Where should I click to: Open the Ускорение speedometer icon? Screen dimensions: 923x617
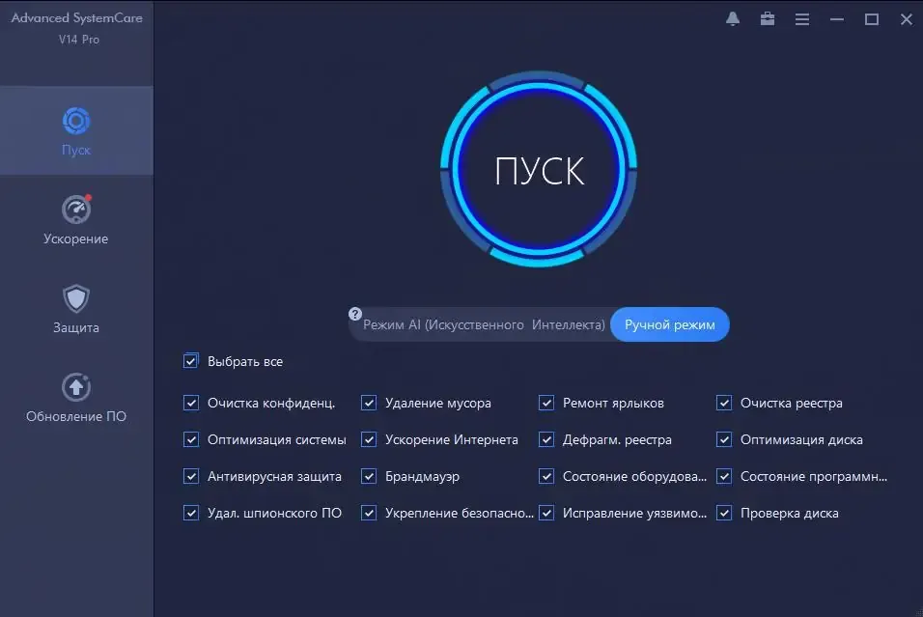(x=76, y=209)
